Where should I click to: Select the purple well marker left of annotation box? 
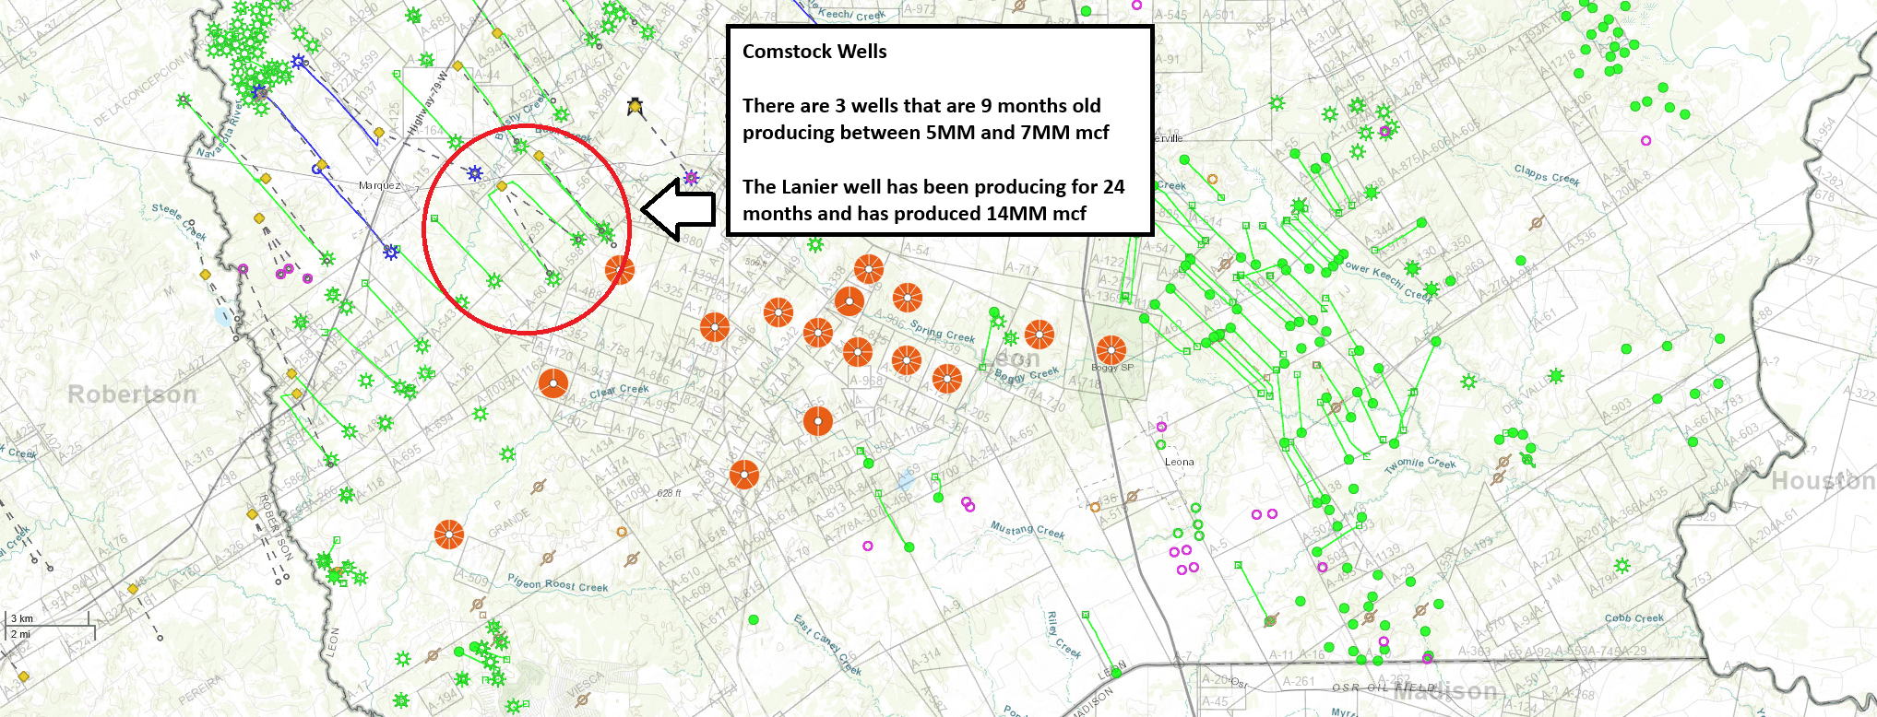691,177
